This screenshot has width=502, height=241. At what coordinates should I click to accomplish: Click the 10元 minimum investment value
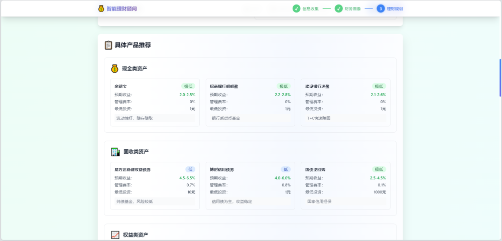[x=191, y=192]
